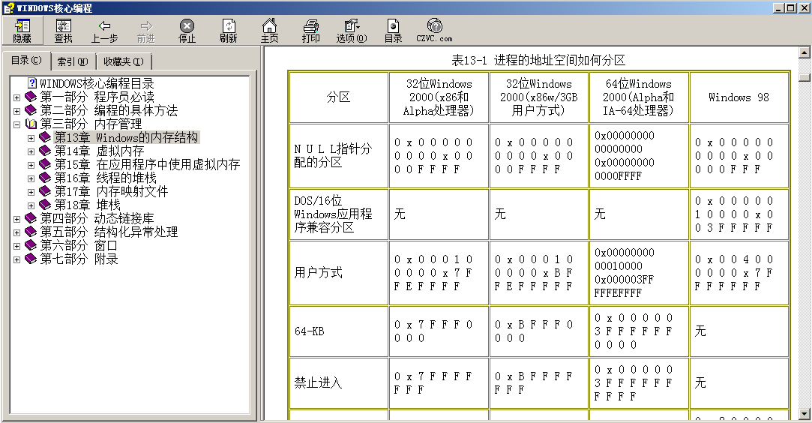Viewport: 812px width, 423px height.
Task: Click book icon of 第18章 堆栈
Action: [45, 205]
